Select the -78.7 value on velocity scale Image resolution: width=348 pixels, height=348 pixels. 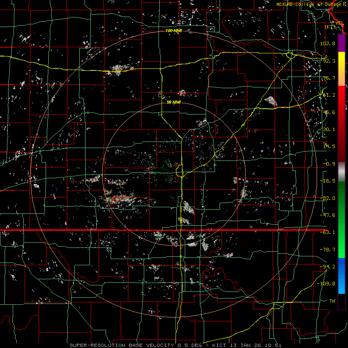point(328,250)
